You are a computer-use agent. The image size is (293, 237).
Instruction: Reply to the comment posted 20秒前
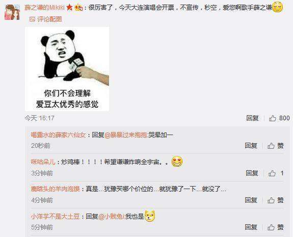point(251,146)
